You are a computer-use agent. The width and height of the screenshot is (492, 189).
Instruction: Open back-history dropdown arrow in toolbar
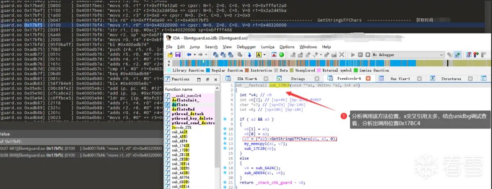click(x=195, y=55)
